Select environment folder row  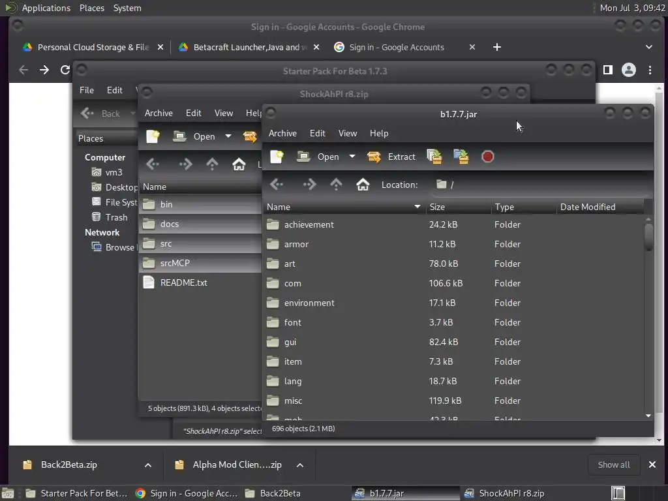click(x=454, y=303)
